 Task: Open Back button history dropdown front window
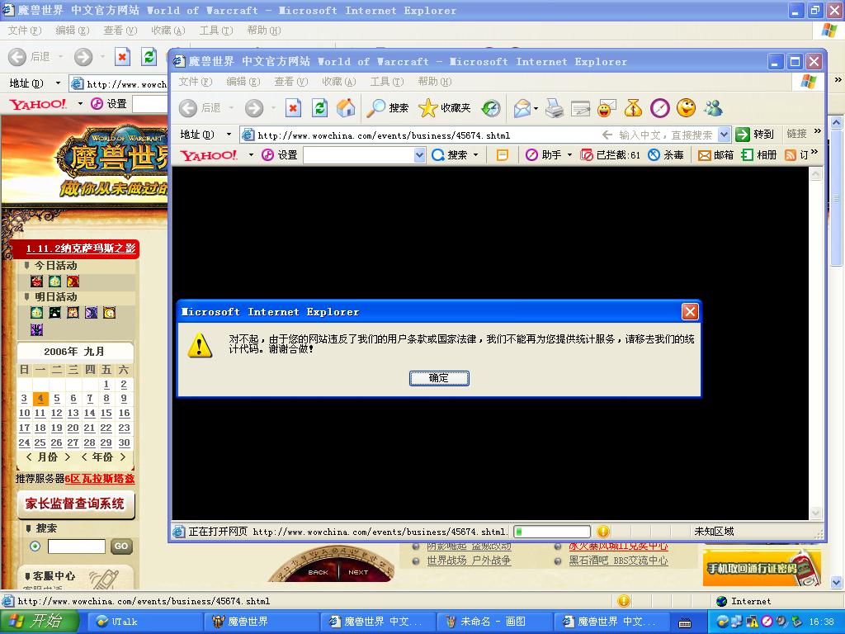click(231, 108)
